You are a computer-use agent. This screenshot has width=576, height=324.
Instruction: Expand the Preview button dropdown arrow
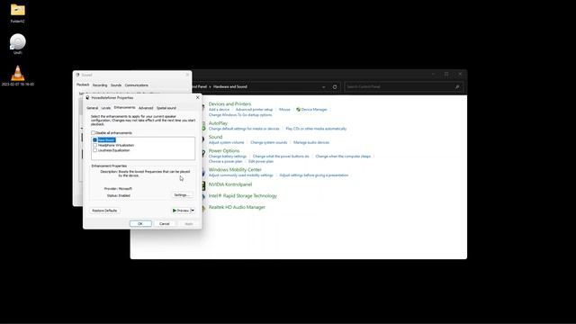tap(193, 211)
